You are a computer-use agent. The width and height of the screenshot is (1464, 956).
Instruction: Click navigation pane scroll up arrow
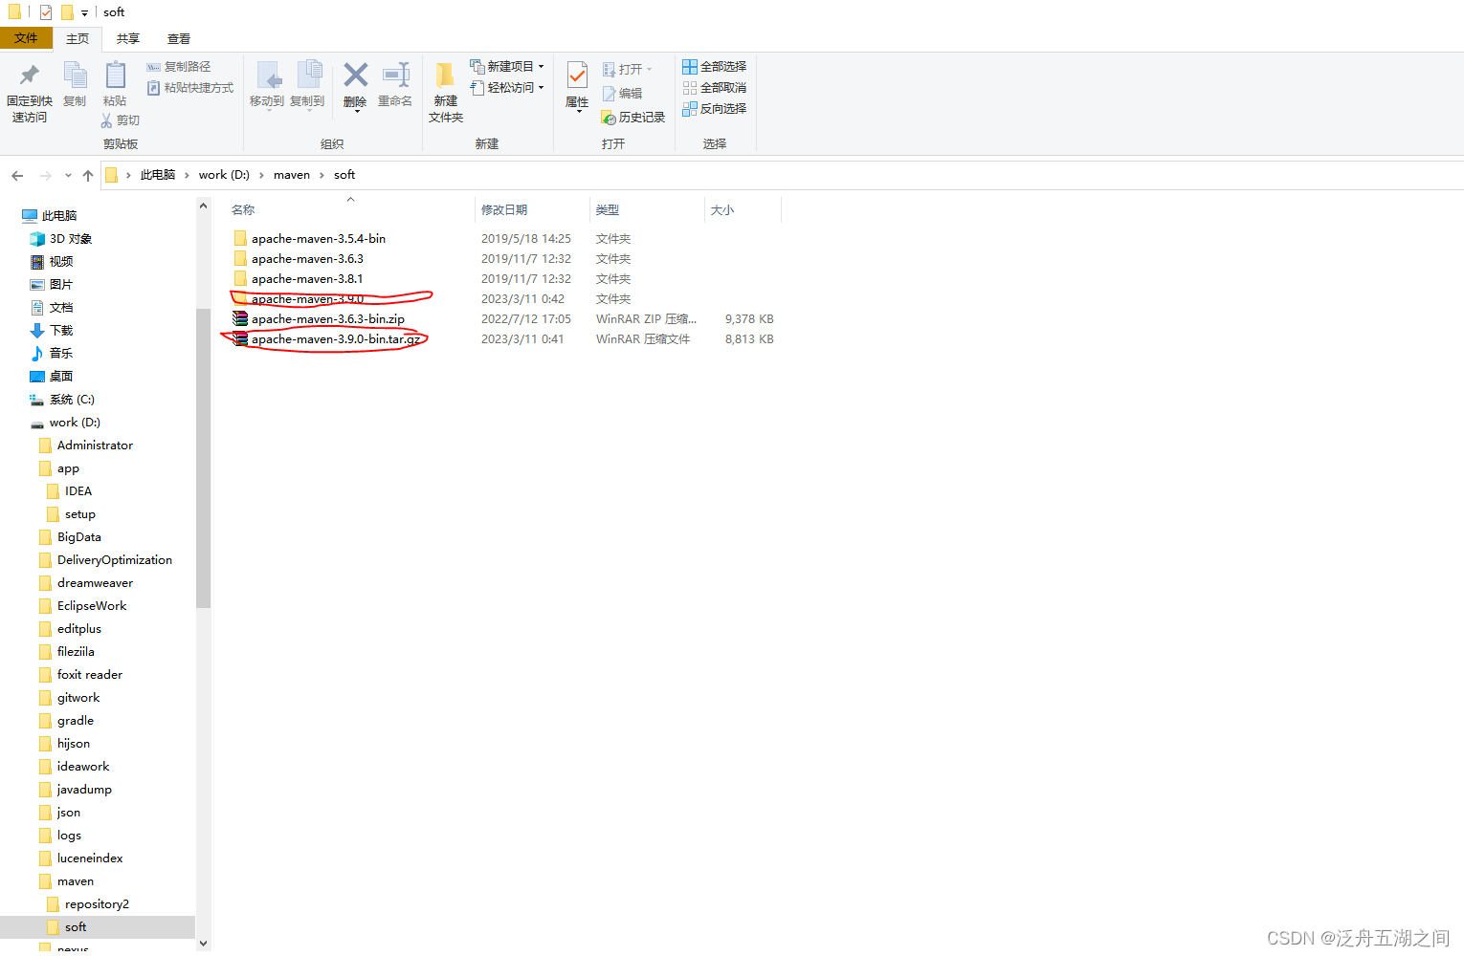(203, 206)
